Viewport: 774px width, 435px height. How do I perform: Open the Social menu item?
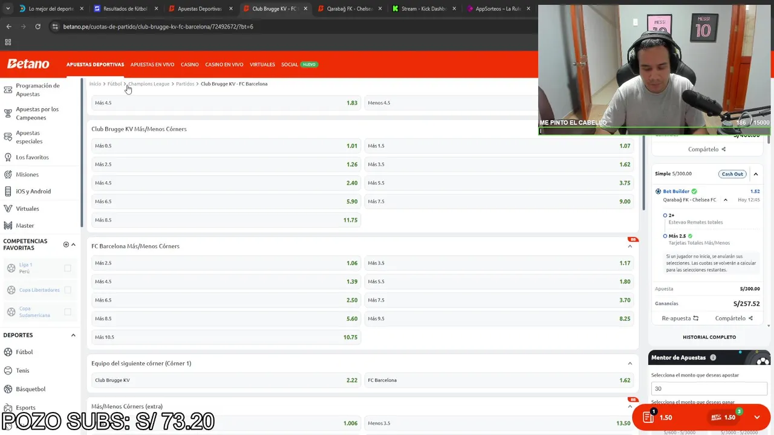pyautogui.click(x=290, y=65)
